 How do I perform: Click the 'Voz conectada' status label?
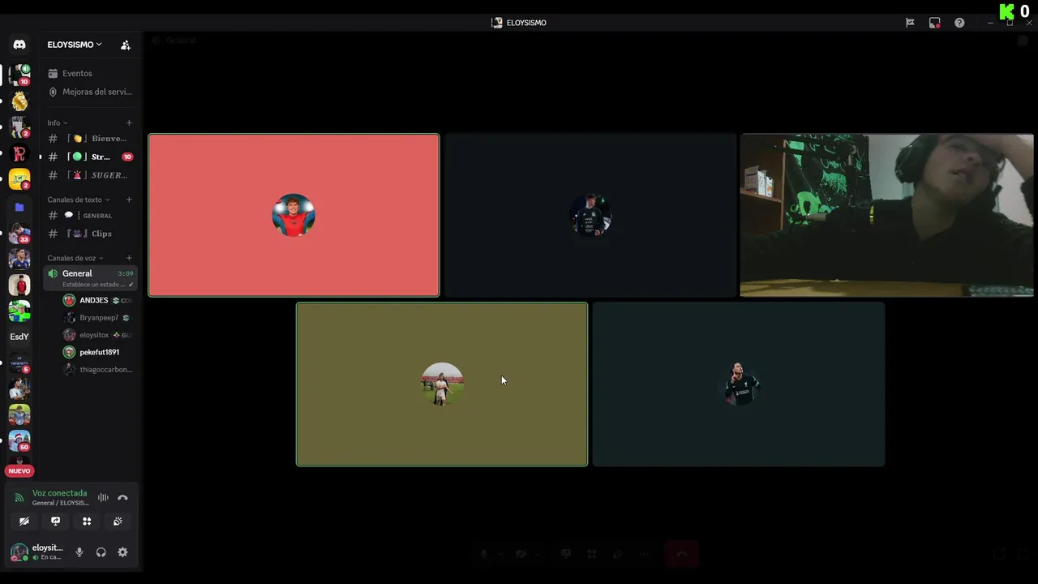(59, 493)
